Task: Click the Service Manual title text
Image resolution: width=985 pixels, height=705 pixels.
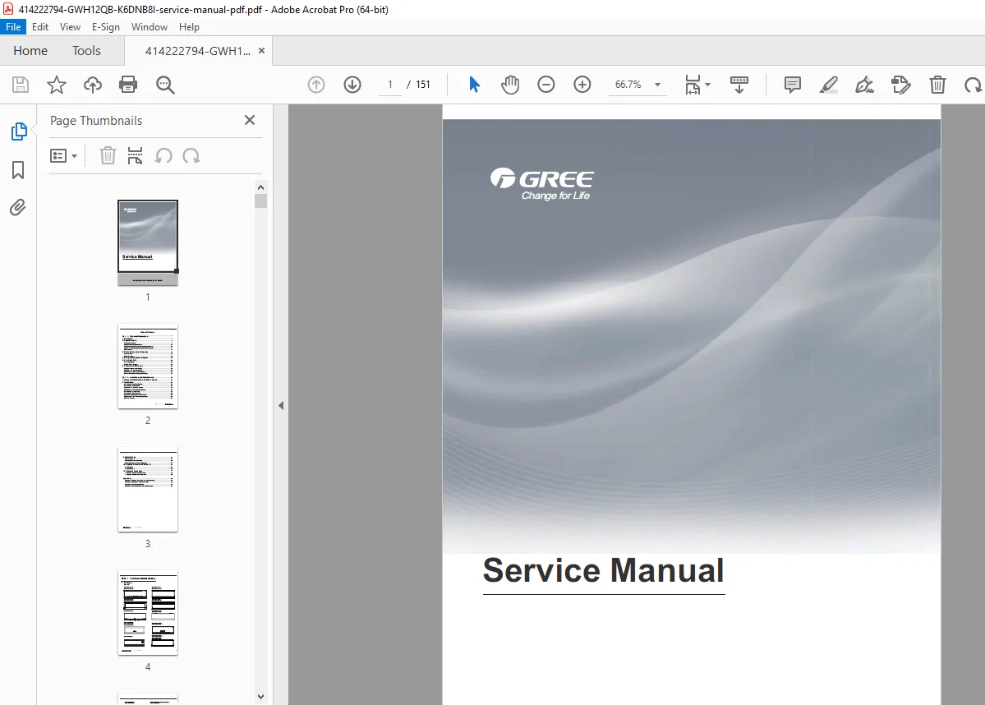Action: point(603,570)
